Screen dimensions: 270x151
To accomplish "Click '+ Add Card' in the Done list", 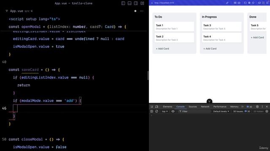I will tap(257, 37).
